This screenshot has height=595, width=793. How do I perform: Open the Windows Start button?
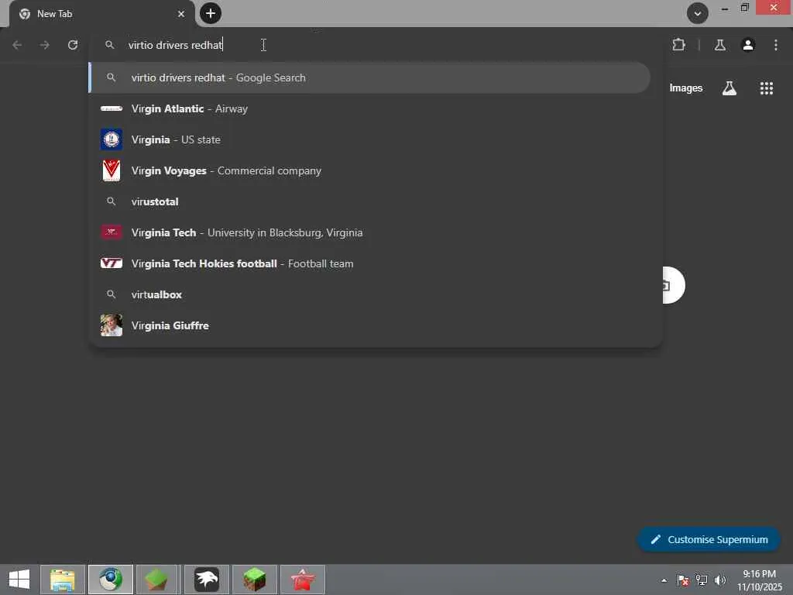[19, 580]
